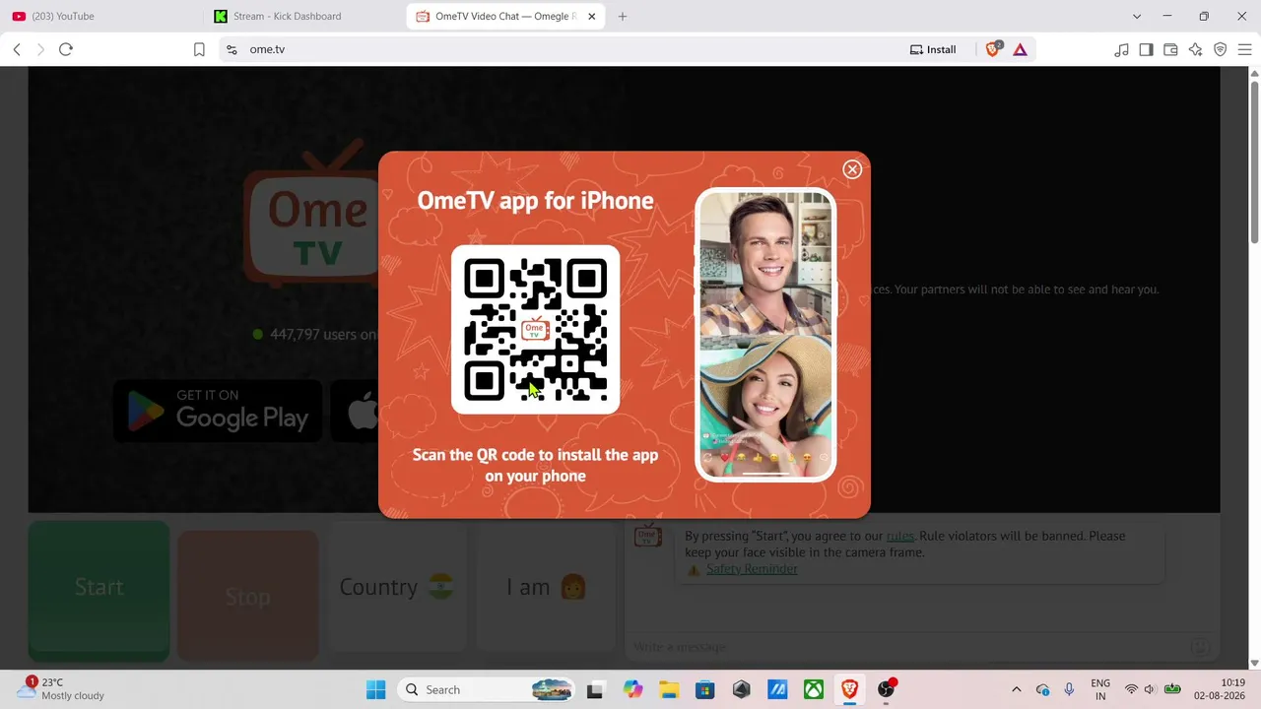Open Brave Shields panel

[x=993, y=49]
